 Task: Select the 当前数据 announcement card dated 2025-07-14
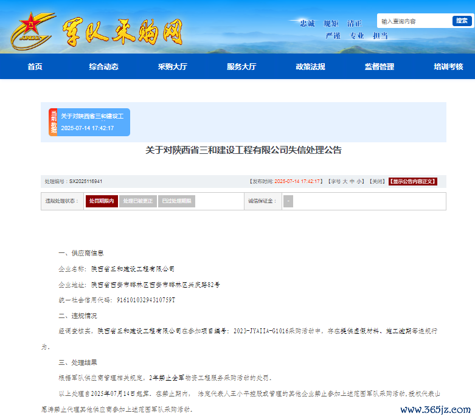(x=89, y=122)
